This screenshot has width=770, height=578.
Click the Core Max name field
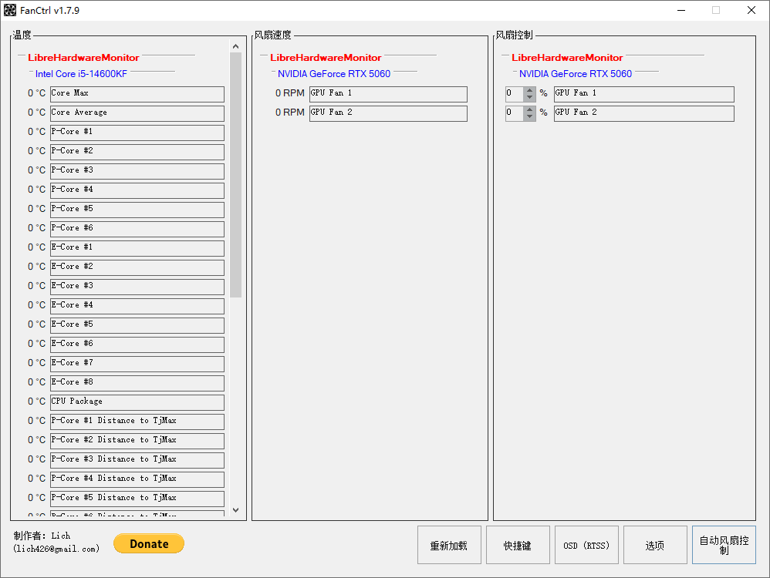tap(137, 94)
